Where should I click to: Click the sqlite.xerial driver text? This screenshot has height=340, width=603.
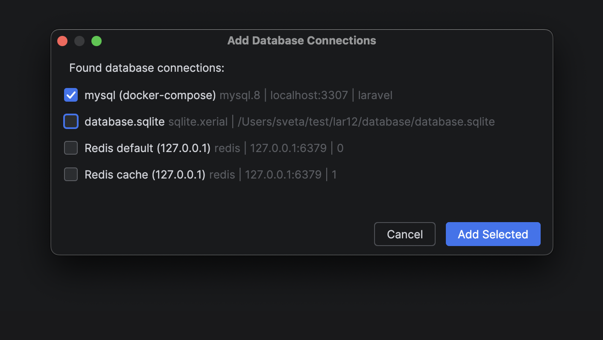tap(198, 122)
